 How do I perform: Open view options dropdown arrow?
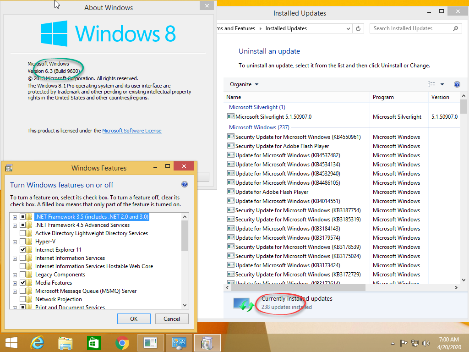pyautogui.click(x=442, y=84)
